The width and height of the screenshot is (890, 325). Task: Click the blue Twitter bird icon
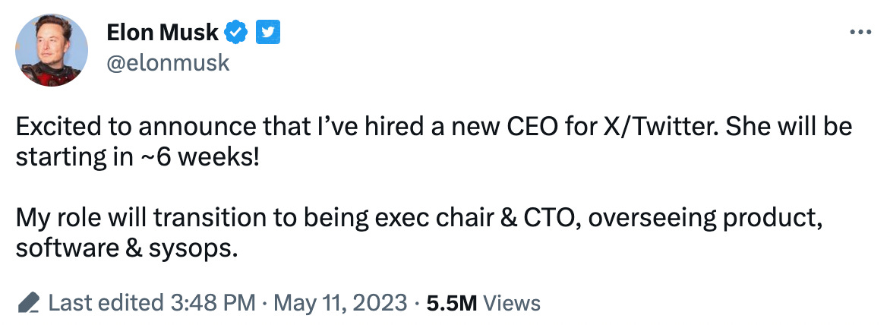click(267, 33)
